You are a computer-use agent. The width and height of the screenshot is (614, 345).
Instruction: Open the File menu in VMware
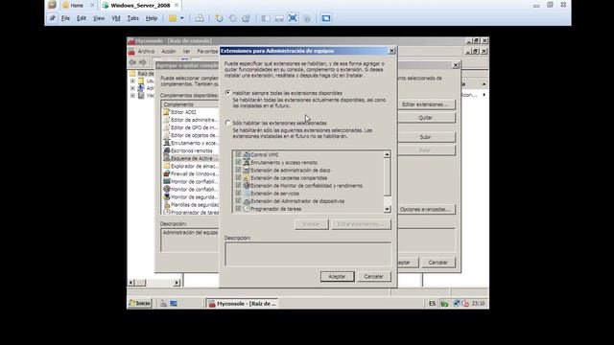click(65, 18)
